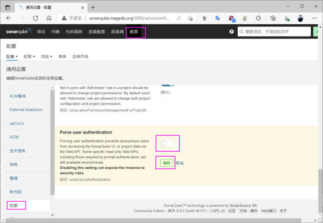Image resolution: width=323 pixels, height=223 pixels.
Task: Open LGPL v3 footer link
Action: [x=217, y=211]
